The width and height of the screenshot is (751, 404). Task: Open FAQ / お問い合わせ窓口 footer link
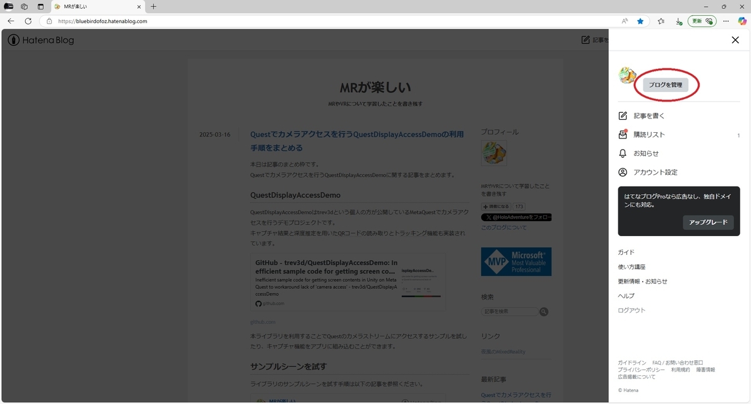[x=678, y=363]
